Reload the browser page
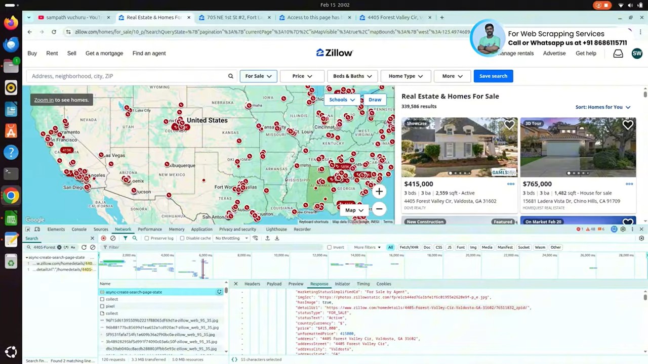Image resolution: width=648 pixels, height=364 pixels. pos(54,32)
